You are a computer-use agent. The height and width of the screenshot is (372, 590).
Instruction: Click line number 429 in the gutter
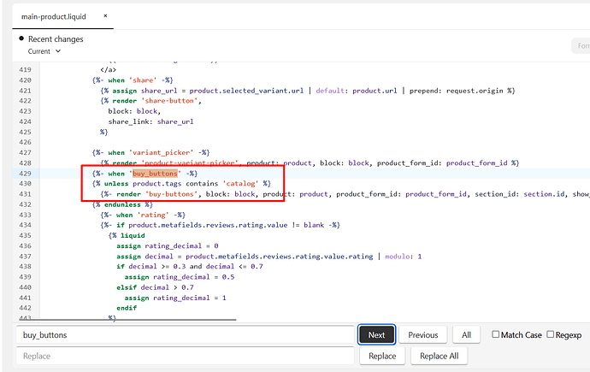pyautogui.click(x=25, y=174)
